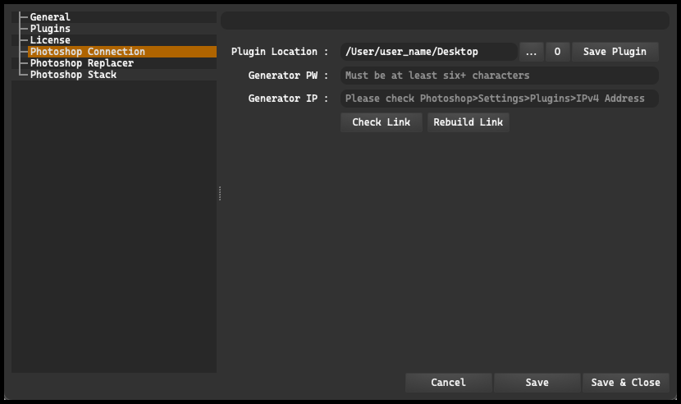Select Plugins in the settings tree

[50, 29]
